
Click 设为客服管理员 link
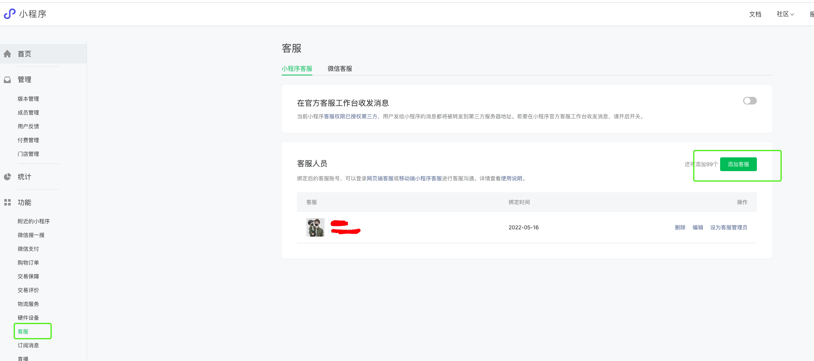point(729,227)
